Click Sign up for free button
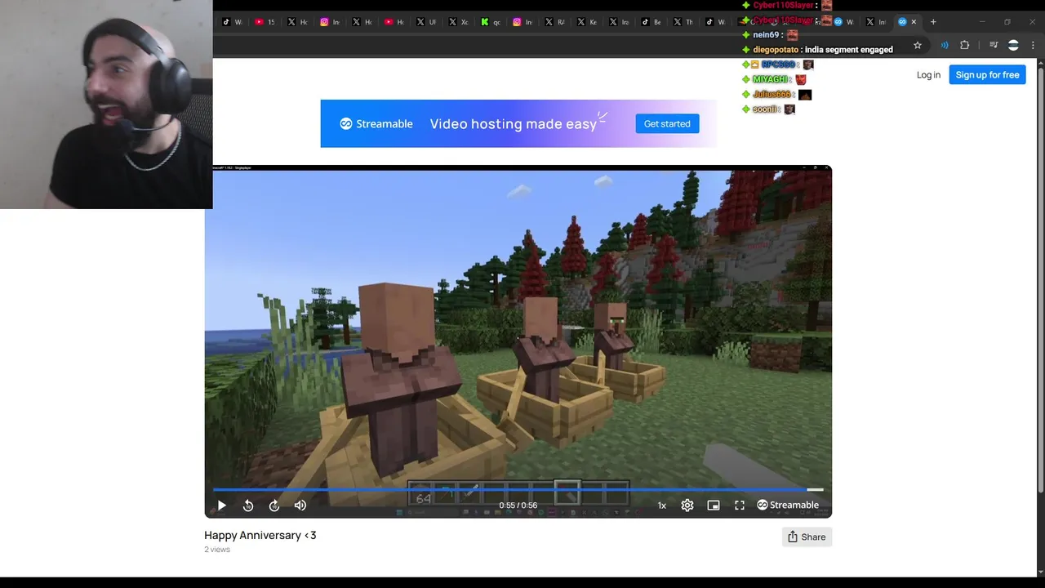Viewport: 1045px width, 588px height. [987, 74]
